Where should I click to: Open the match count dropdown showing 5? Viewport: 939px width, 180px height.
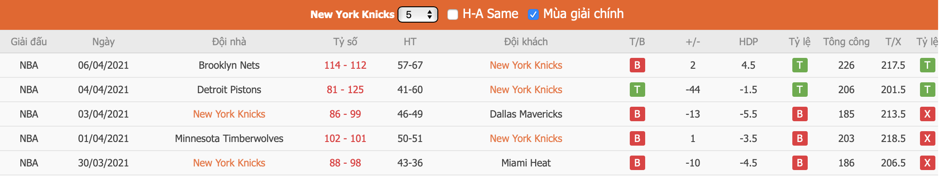click(x=417, y=14)
